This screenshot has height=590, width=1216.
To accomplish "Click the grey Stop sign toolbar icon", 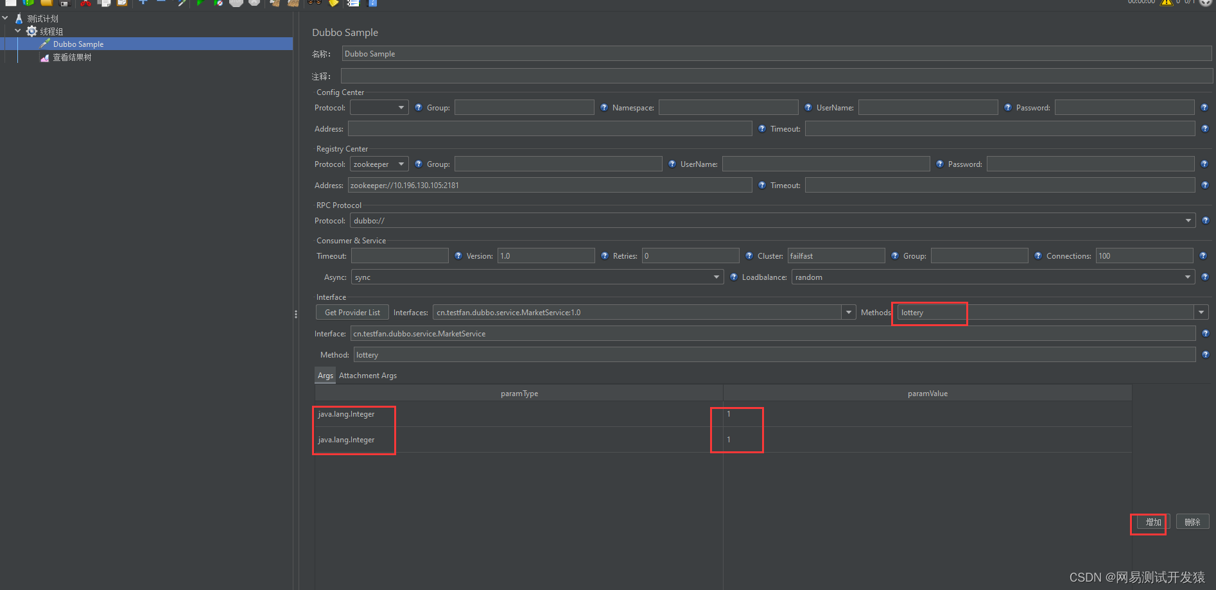I will (x=236, y=3).
